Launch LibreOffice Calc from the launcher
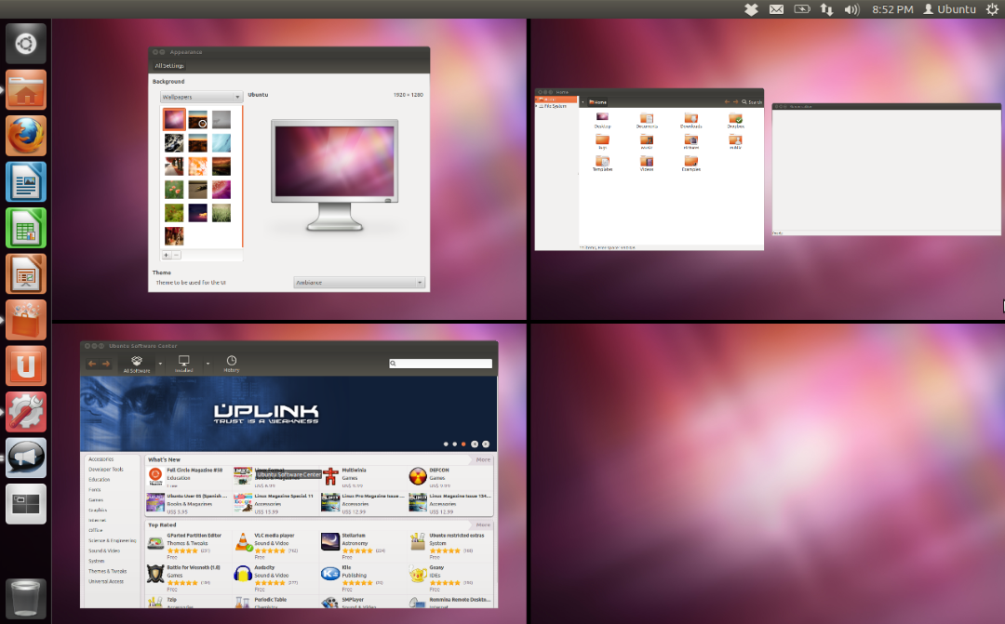 (26, 228)
